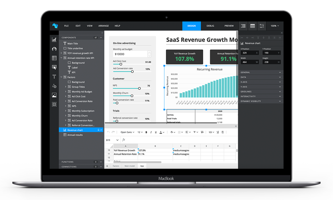Toggle the lock on the Revenue chart component

(98, 130)
